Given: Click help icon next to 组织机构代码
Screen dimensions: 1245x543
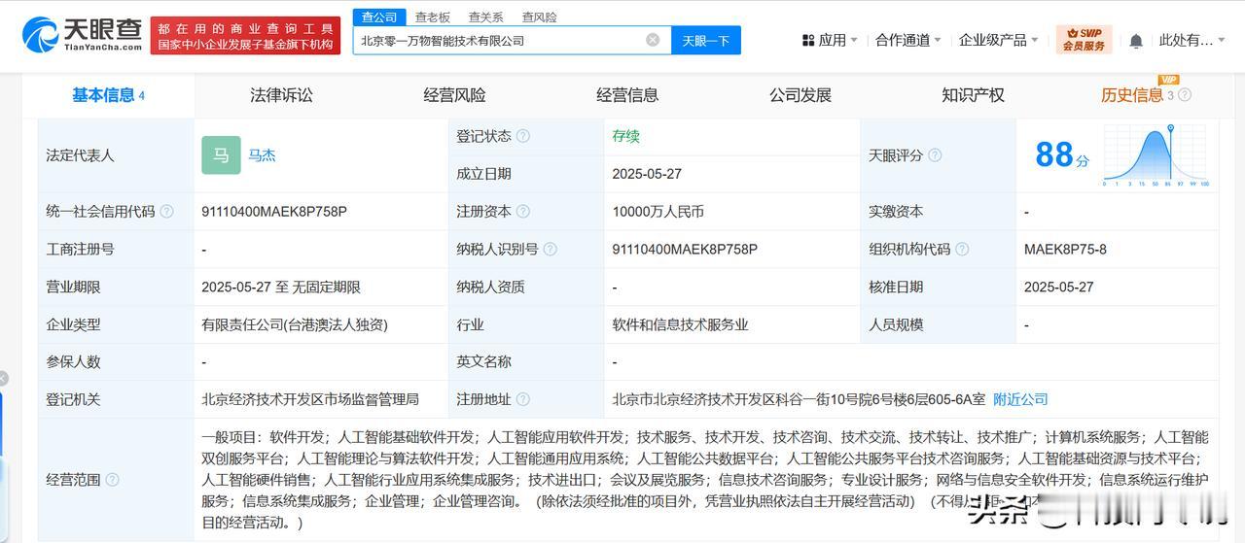Looking at the screenshot, I should point(962,250).
